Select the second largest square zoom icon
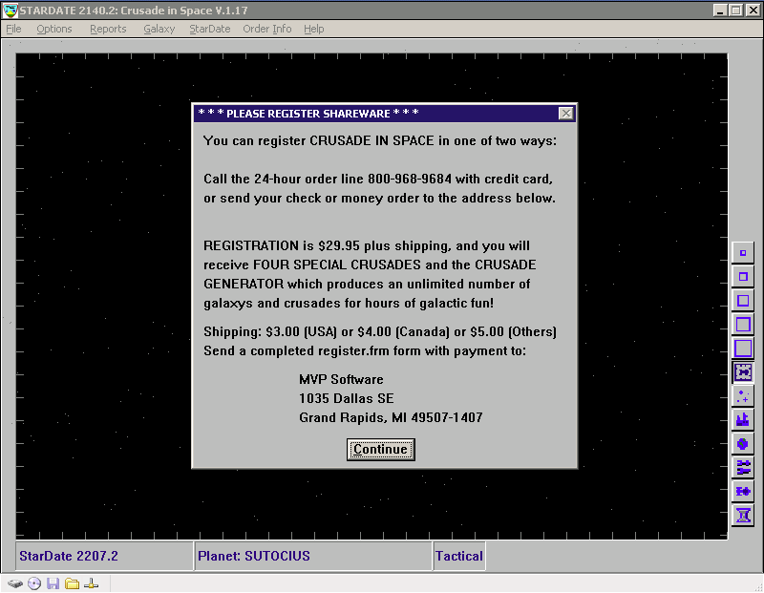 pyautogui.click(x=743, y=325)
